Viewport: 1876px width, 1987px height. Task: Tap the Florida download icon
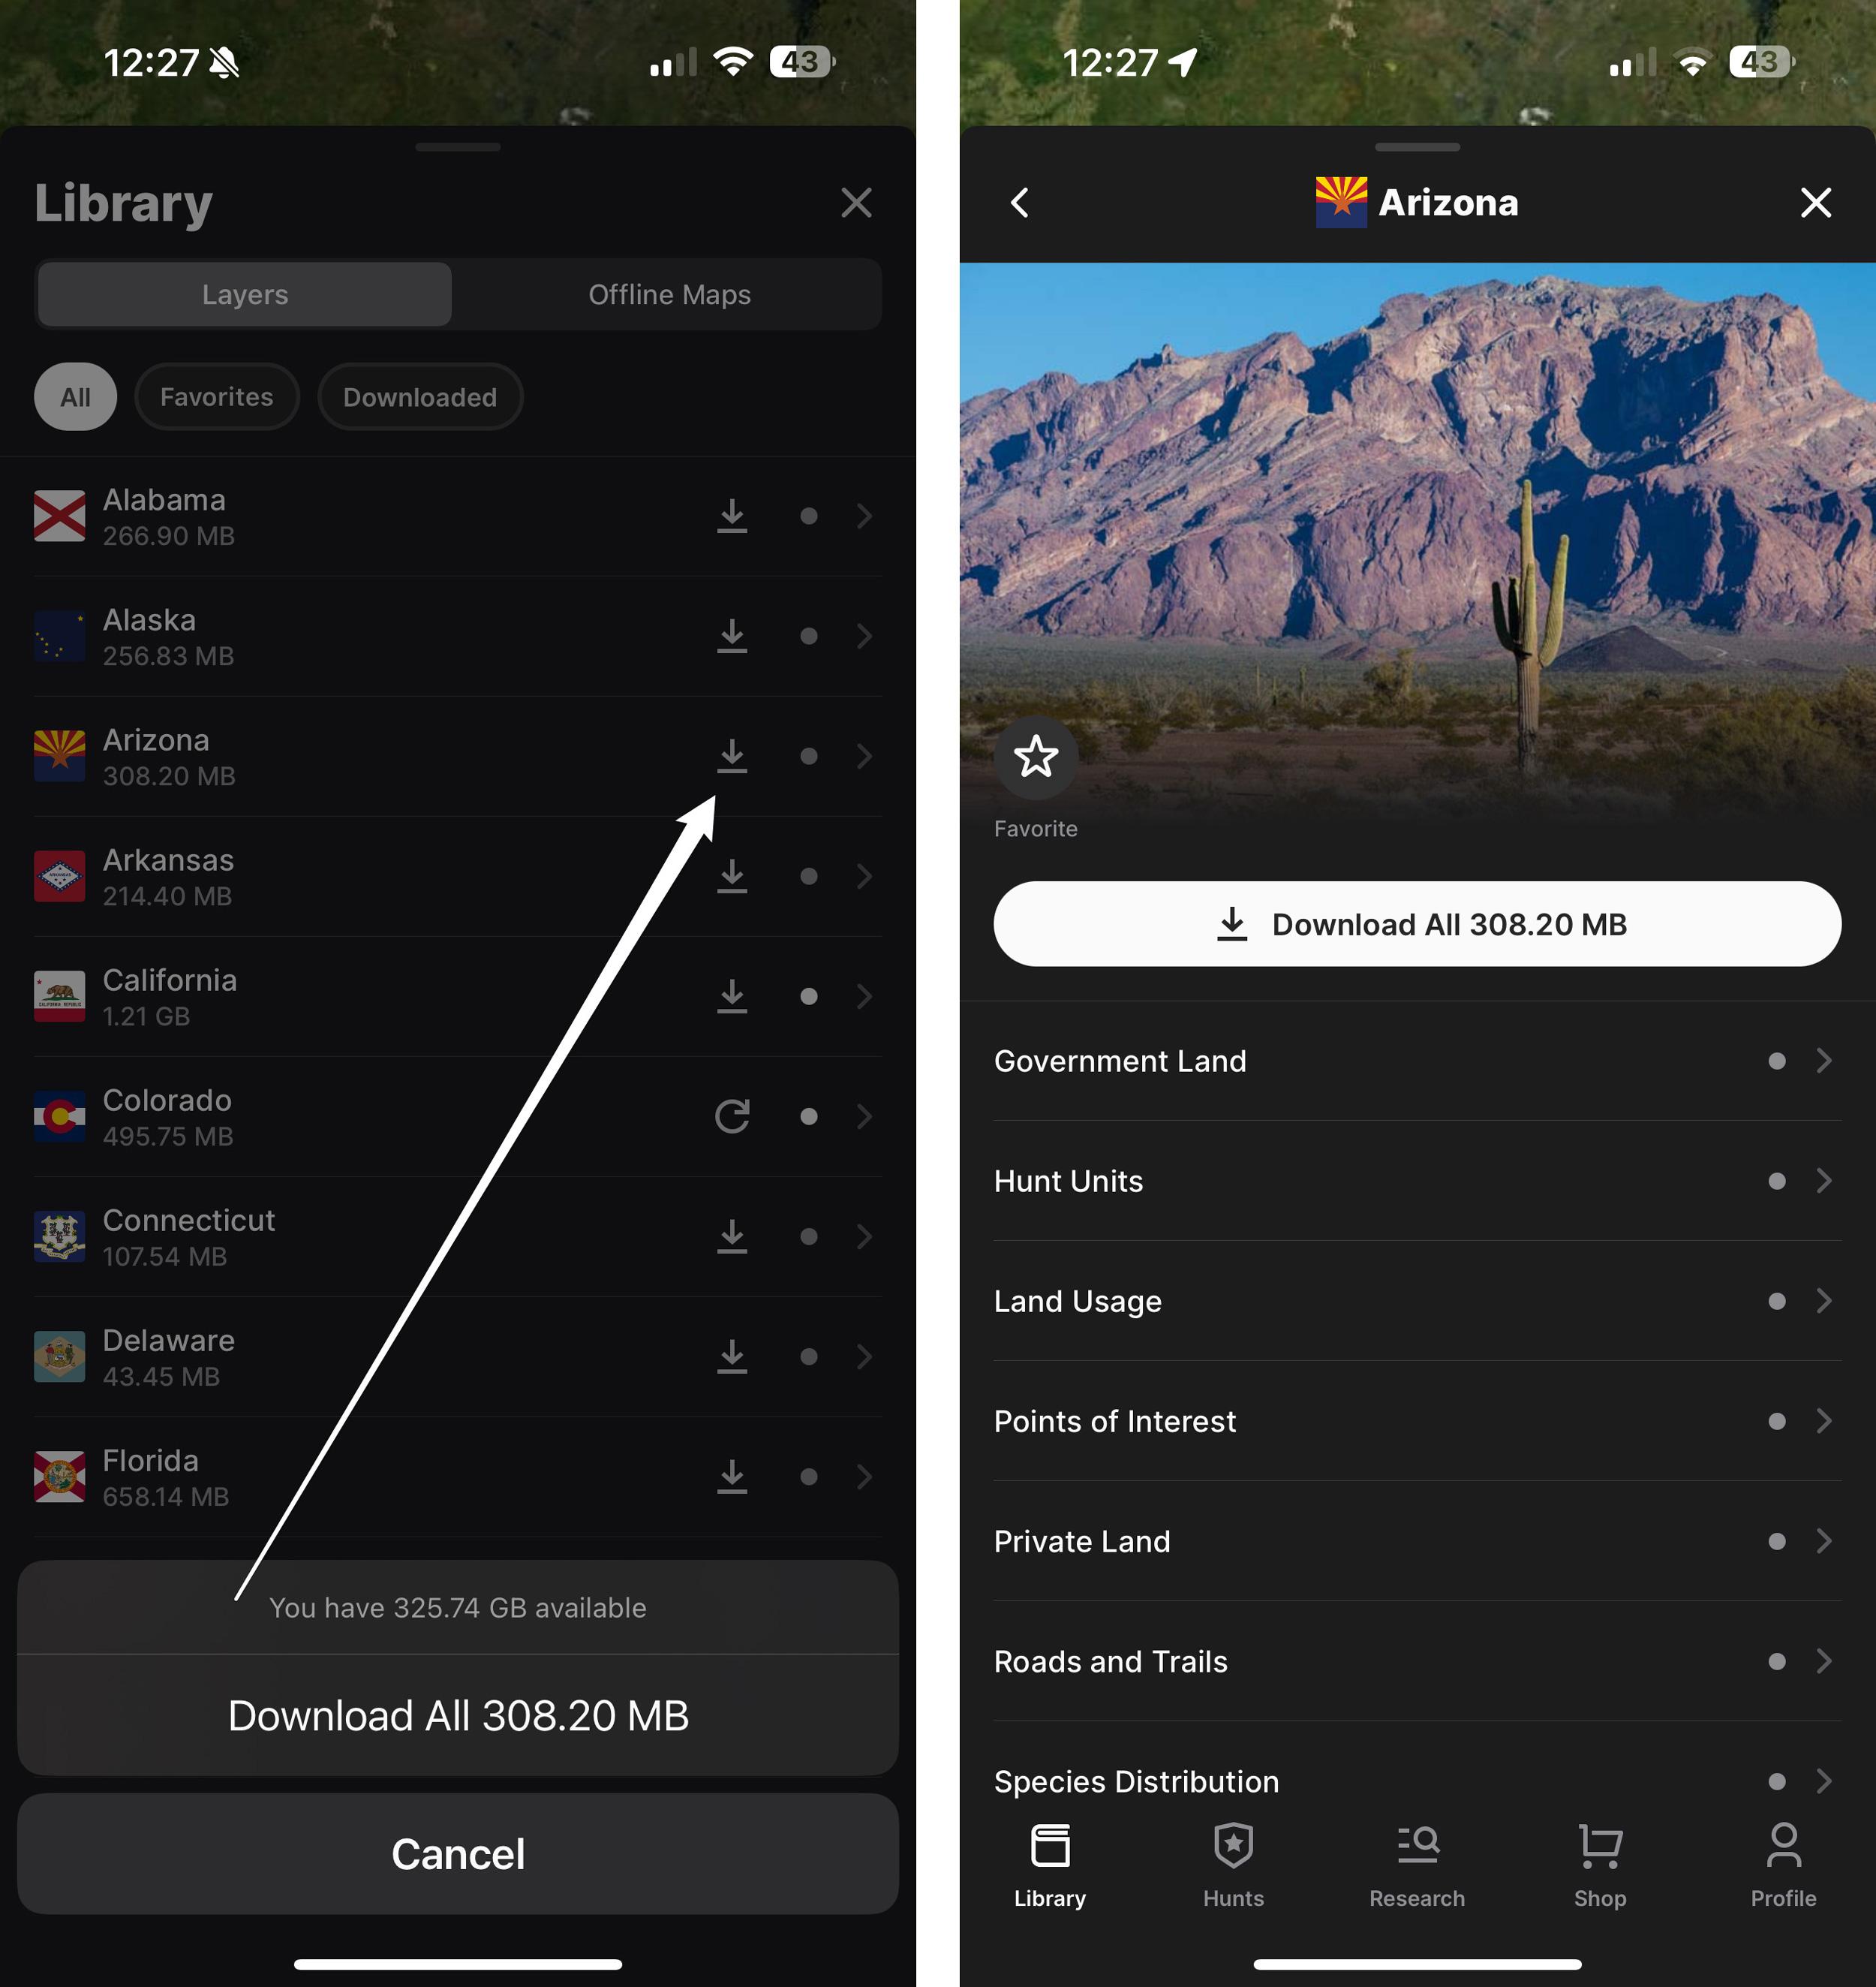click(x=730, y=1477)
